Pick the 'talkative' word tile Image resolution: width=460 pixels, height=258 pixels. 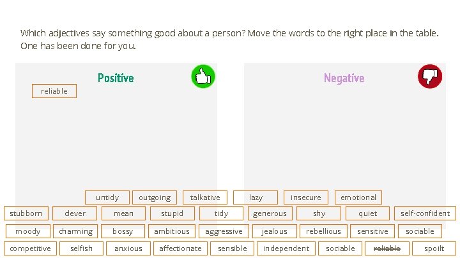pos(205,197)
